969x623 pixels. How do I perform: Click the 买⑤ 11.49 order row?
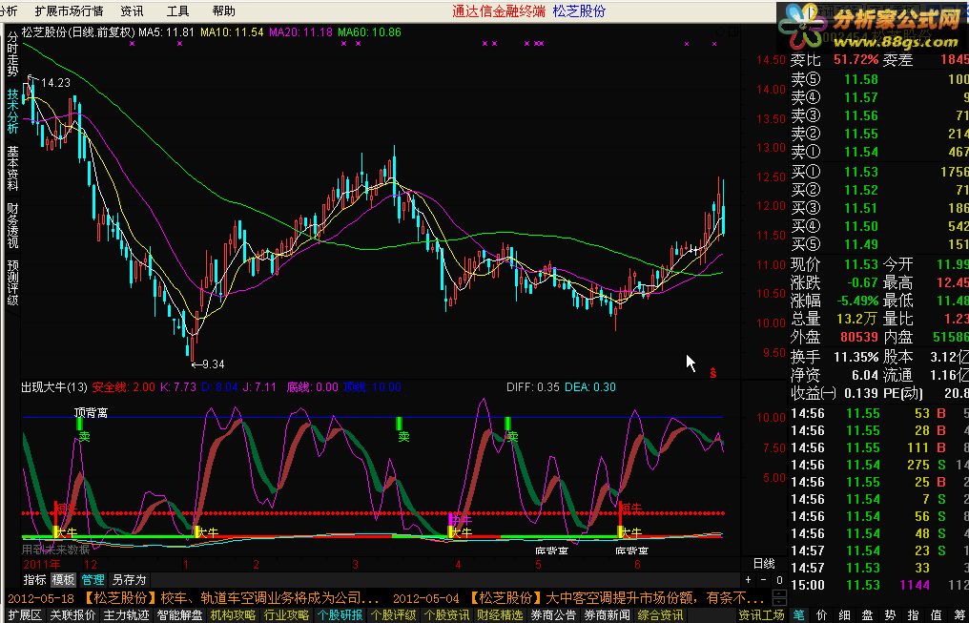879,244
